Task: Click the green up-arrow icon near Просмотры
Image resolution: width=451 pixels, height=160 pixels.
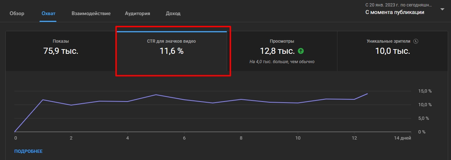Action: 301,51
